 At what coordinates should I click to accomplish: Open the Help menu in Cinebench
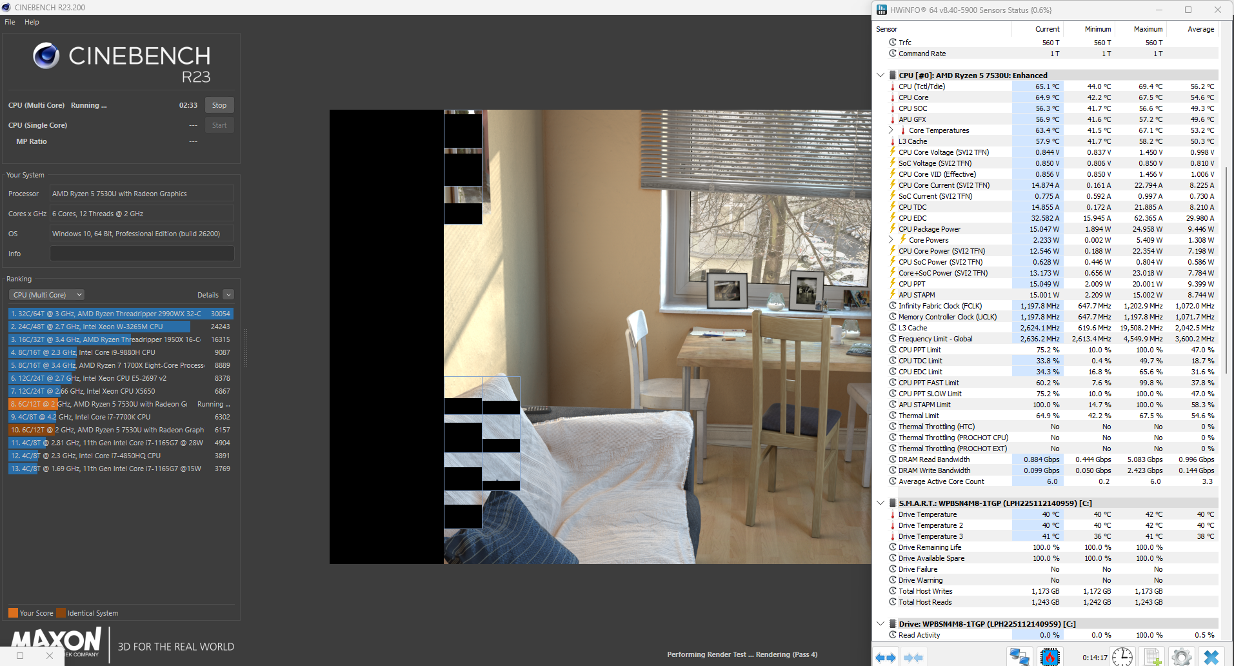(x=32, y=22)
